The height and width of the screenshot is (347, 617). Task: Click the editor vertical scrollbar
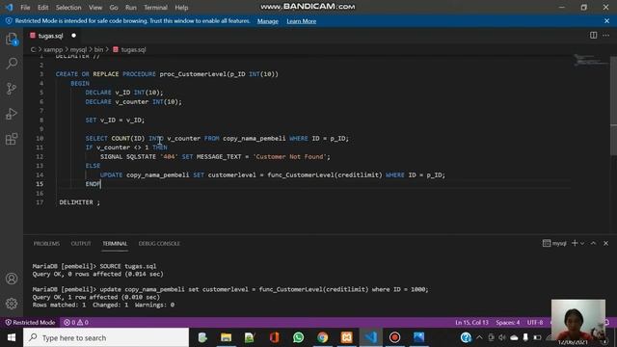(x=613, y=105)
